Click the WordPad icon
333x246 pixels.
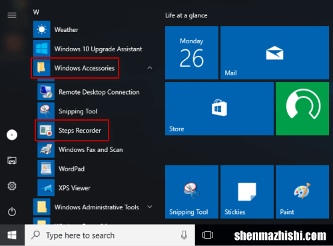[46, 169]
